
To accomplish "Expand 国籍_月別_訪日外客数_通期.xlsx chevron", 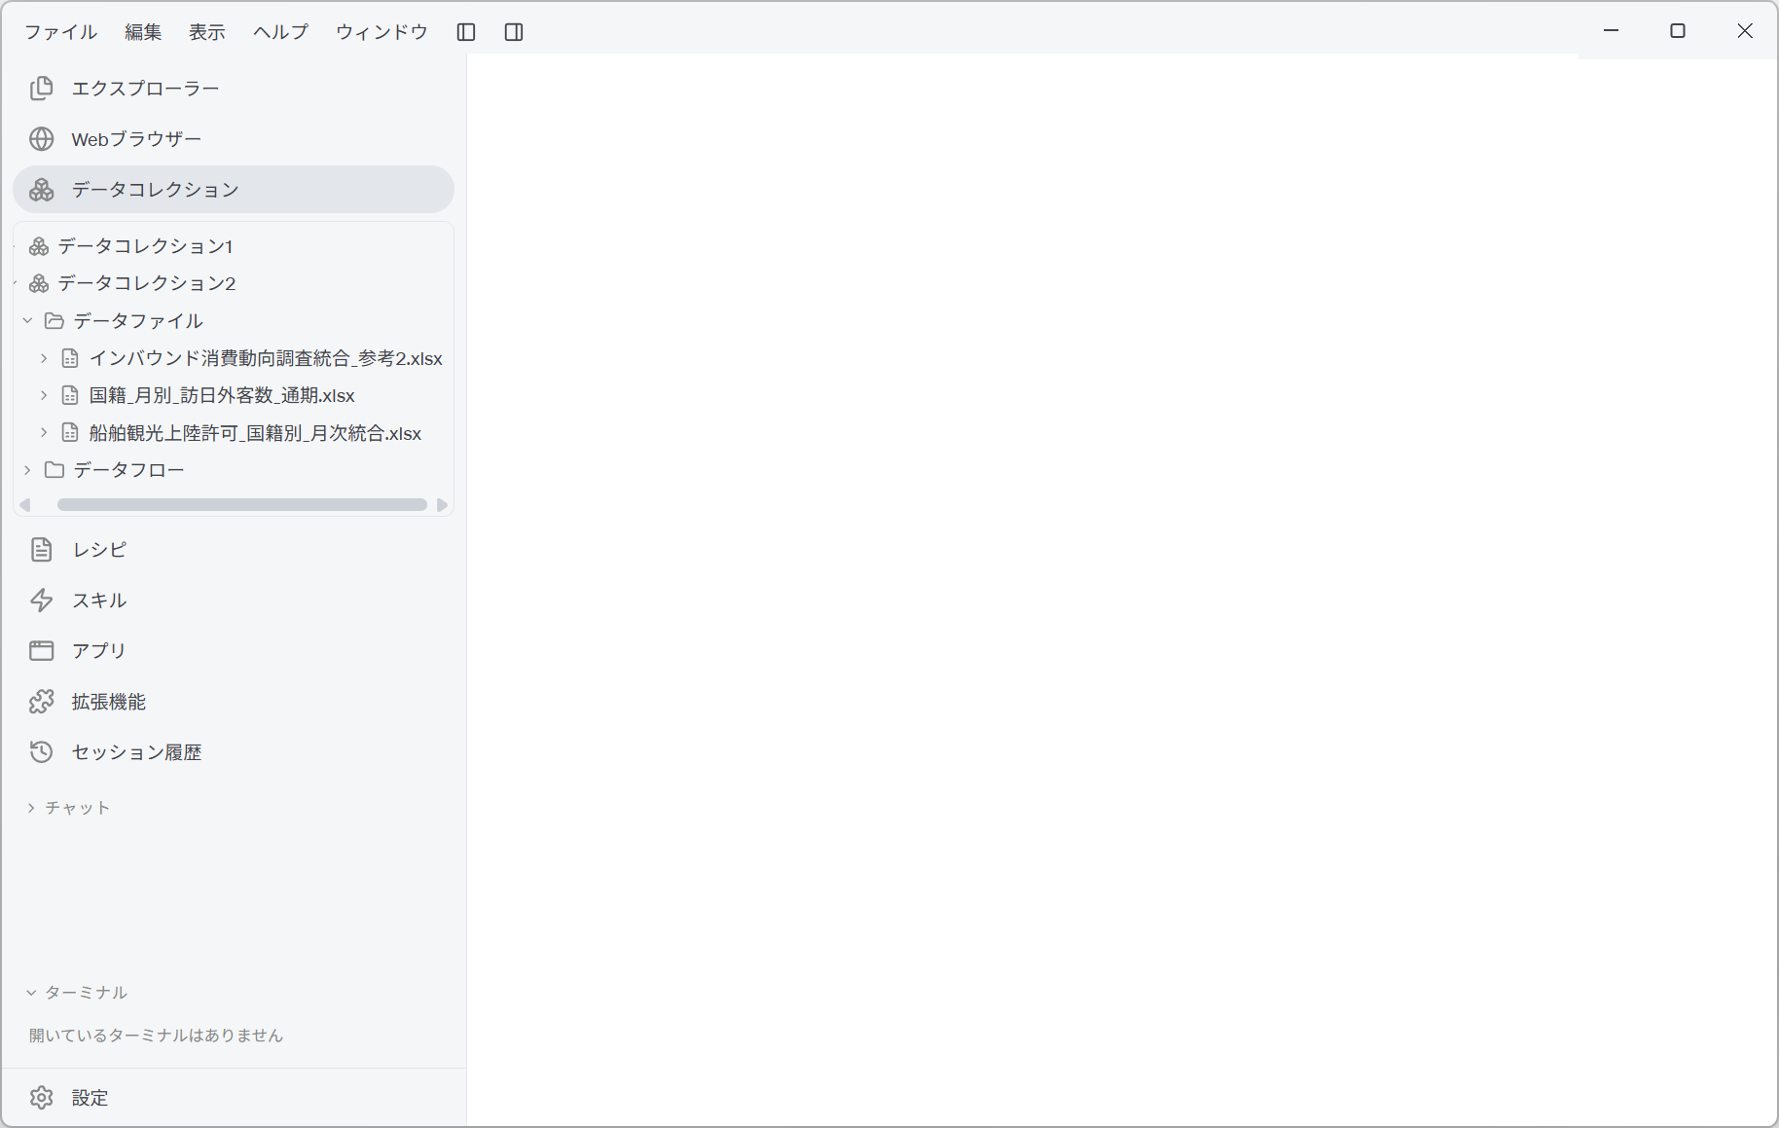I will pos(44,395).
